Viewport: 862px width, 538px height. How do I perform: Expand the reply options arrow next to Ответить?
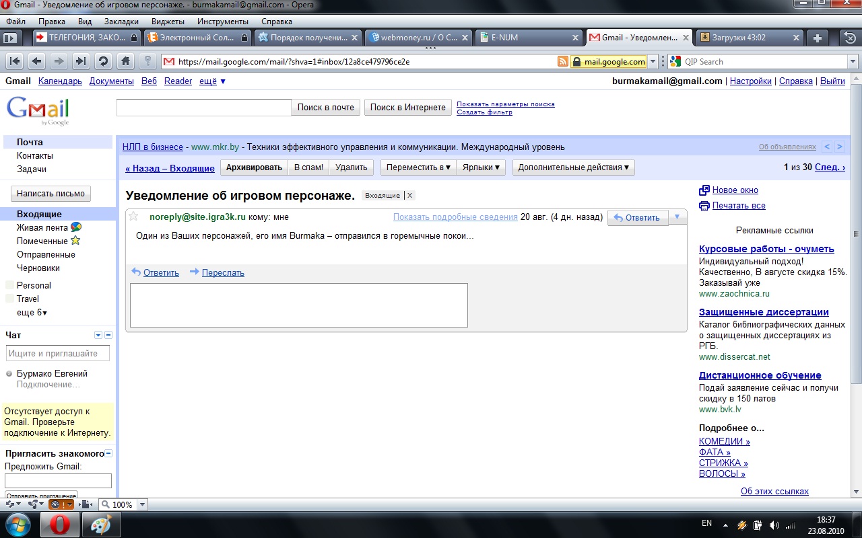point(677,217)
